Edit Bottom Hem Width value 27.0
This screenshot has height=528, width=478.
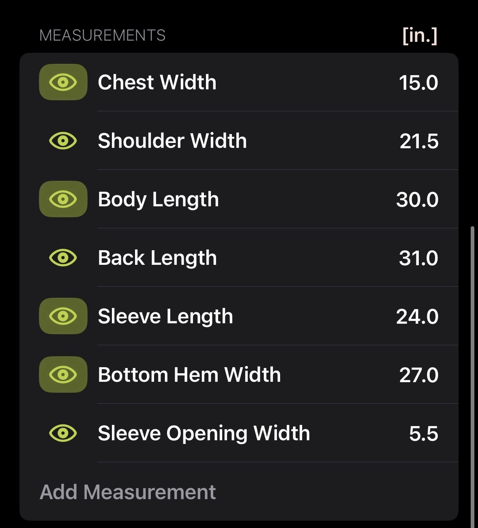[x=418, y=375]
